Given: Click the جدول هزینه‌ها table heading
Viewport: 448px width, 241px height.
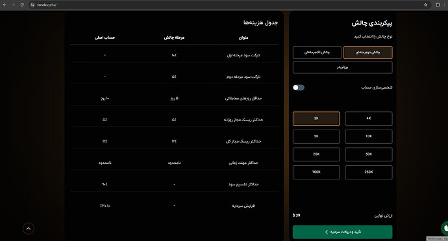Looking at the screenshot, I should (x=260, y=23).
